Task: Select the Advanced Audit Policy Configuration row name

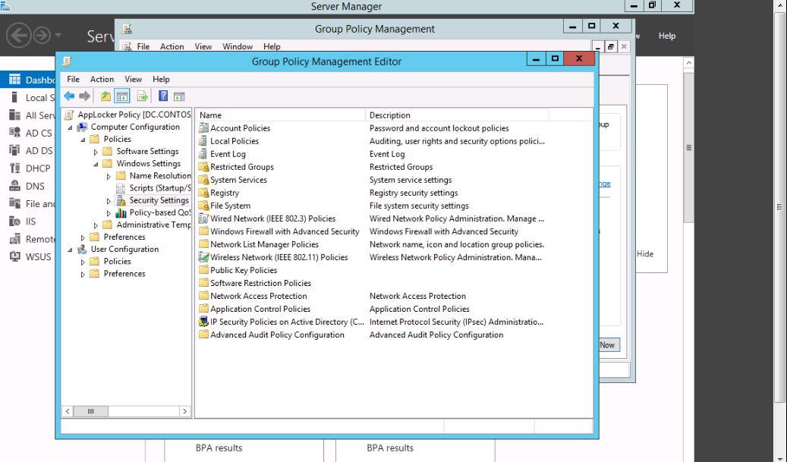Action: click(x=277, y=335)
